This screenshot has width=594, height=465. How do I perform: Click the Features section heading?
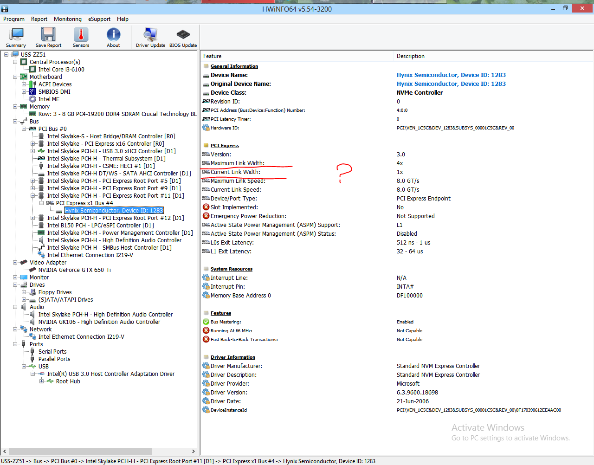221,313
